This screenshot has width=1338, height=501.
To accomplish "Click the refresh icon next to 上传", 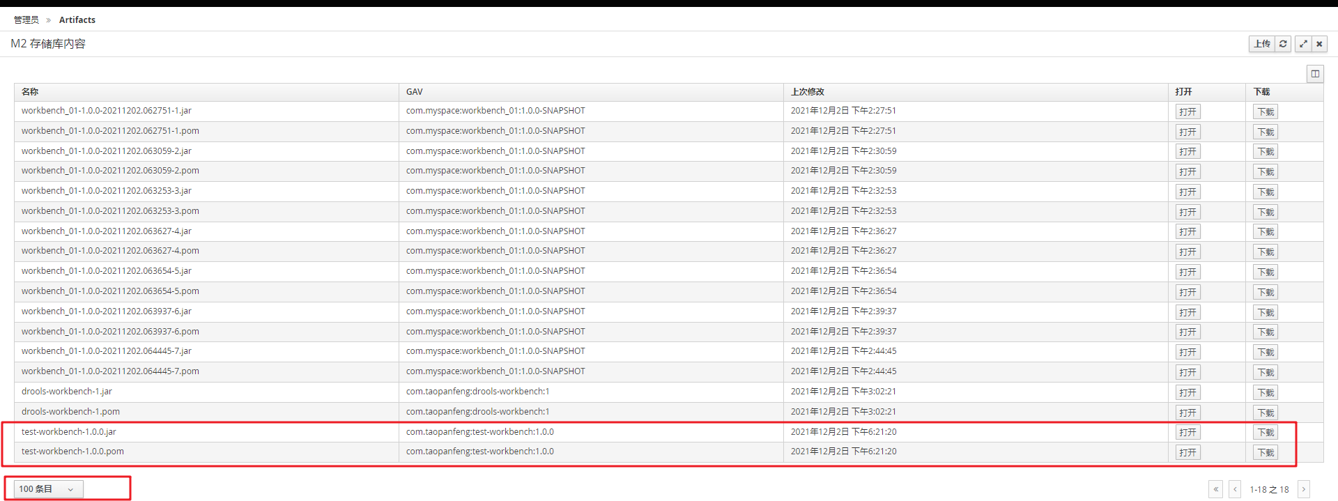I will 1283,44.
